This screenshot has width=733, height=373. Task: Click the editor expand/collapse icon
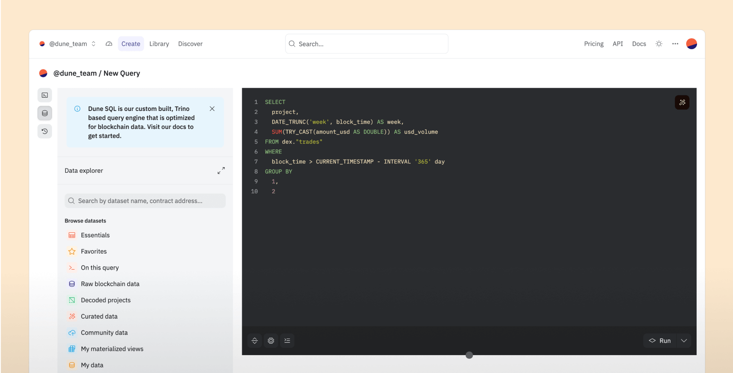click(x=255, y=340)
